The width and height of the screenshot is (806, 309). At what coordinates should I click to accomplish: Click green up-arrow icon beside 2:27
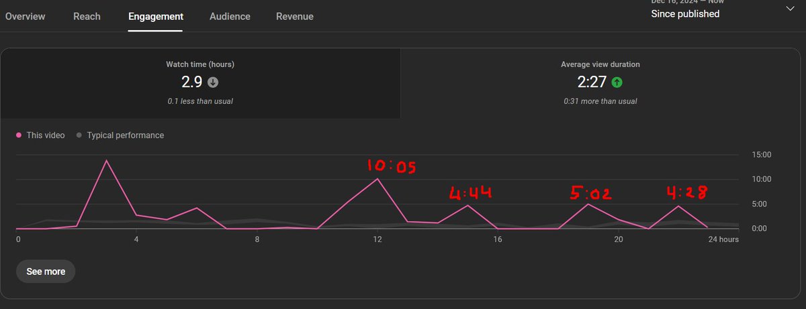[x=617, y=82]
